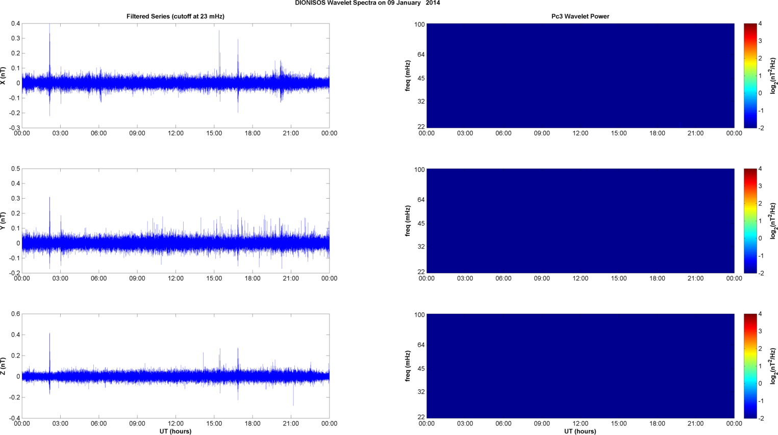This screenshot has height=435, width=778.
Task: Click the '-2' value below the bottom colorbar
Action: click(x=761, y=418)
